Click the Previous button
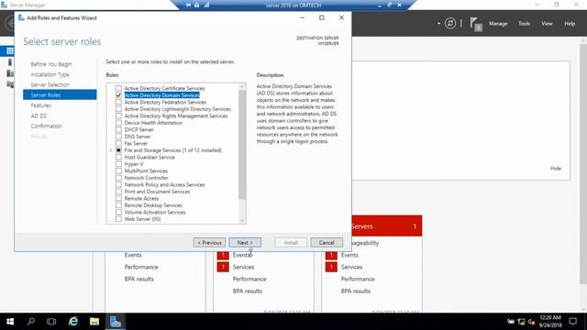 [x=209, y=242]
